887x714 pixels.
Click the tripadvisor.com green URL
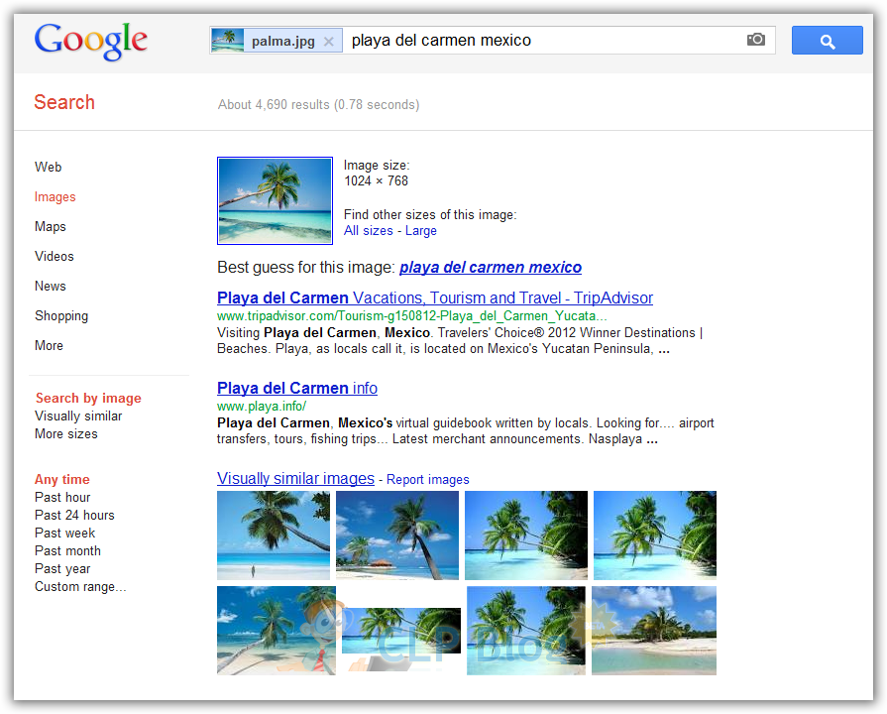tap(412, 316)
